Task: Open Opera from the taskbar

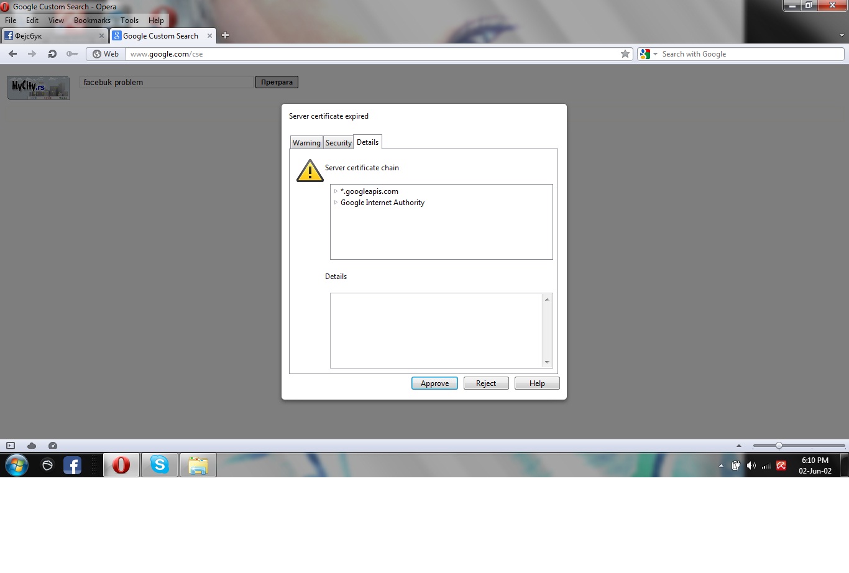Action: pyautogui.click(x=121, y=465)
